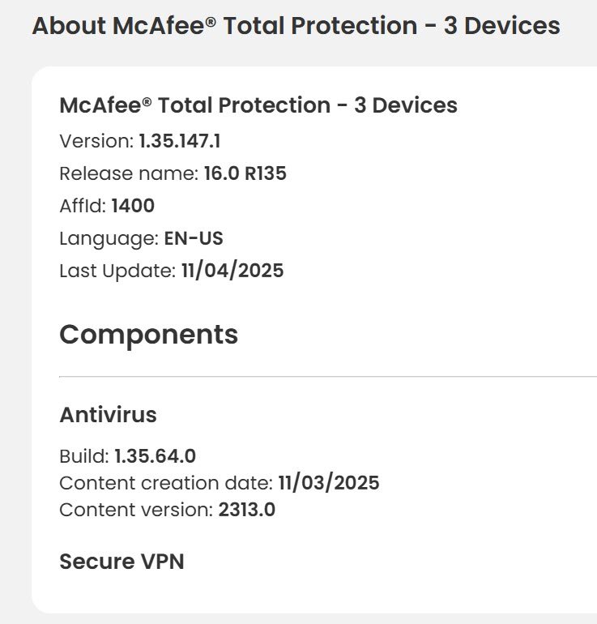Click the AffId value 1400
597x624 pixels.
coord(133,206)
